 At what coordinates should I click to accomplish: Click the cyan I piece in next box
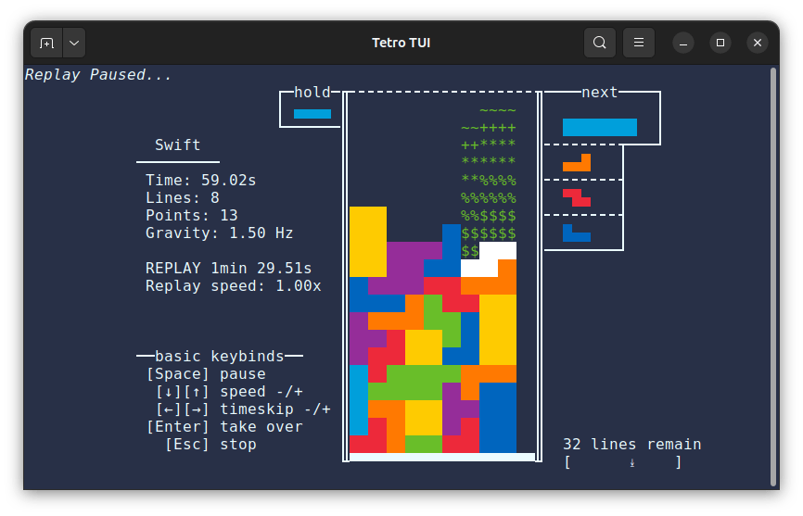click(x=600, y=127)
